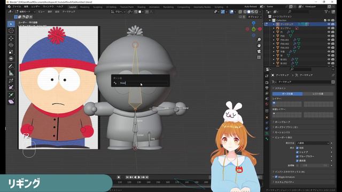The image size is (342, 192).
Task: Select the Extrude bone tool
Action: coord(11,95)
